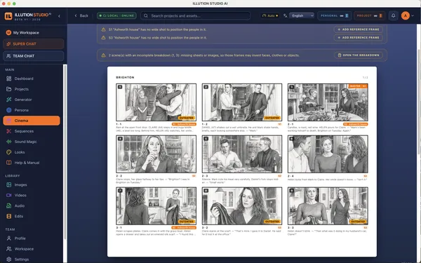Open Team Chat
The width and height of the screenshot is (421, 263).
coord(33,56)
